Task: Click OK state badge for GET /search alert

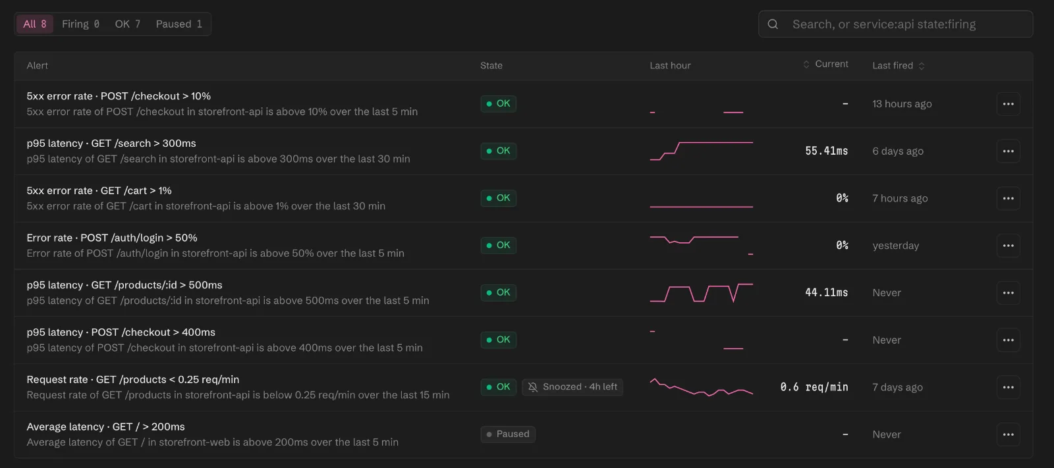Action: pyautogui.click(x=498, y=151)
